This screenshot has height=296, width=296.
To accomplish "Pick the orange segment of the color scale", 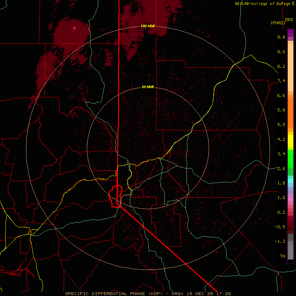I will click(x=290, y=114).
